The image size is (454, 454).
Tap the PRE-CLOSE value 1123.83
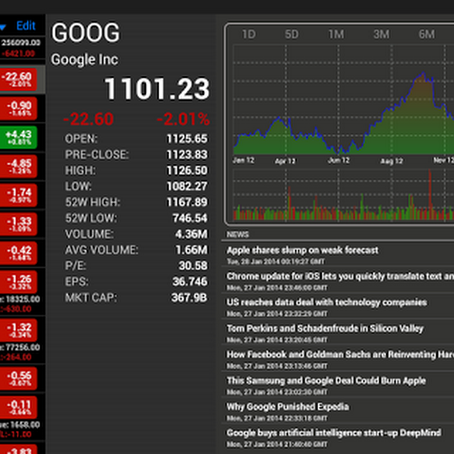pos(187,155)
